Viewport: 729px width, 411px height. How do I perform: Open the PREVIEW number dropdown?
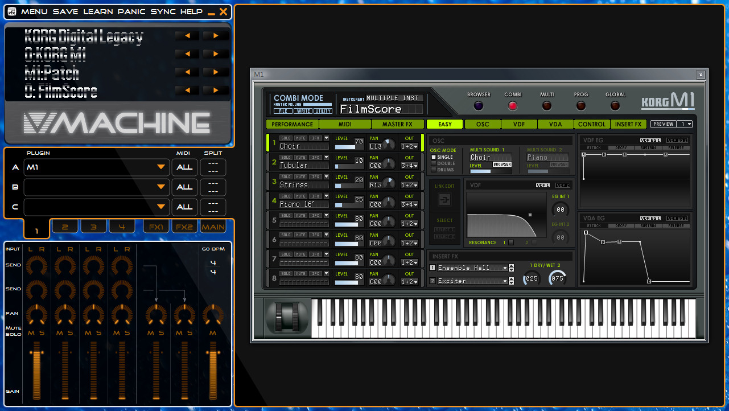click(685, 124)
